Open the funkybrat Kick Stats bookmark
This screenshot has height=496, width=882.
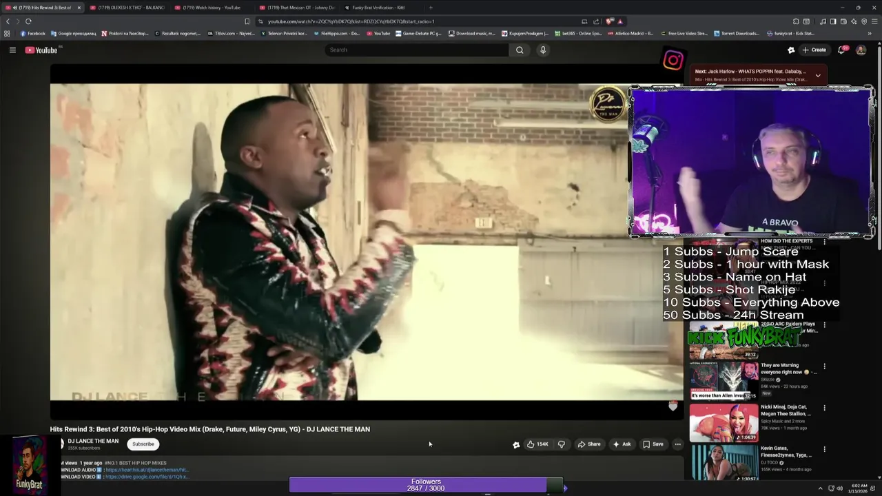790,33
